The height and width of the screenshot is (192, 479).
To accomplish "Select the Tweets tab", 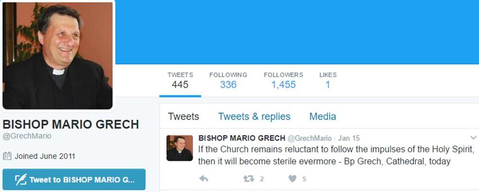I will (184, 116).
